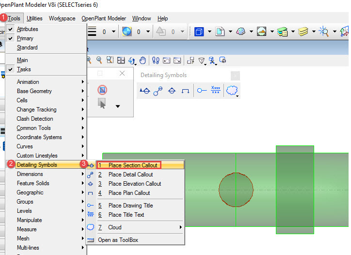
Task: Click Drawing Title icon in Detailing Symbols toolbox
Action: coord(202,91)
